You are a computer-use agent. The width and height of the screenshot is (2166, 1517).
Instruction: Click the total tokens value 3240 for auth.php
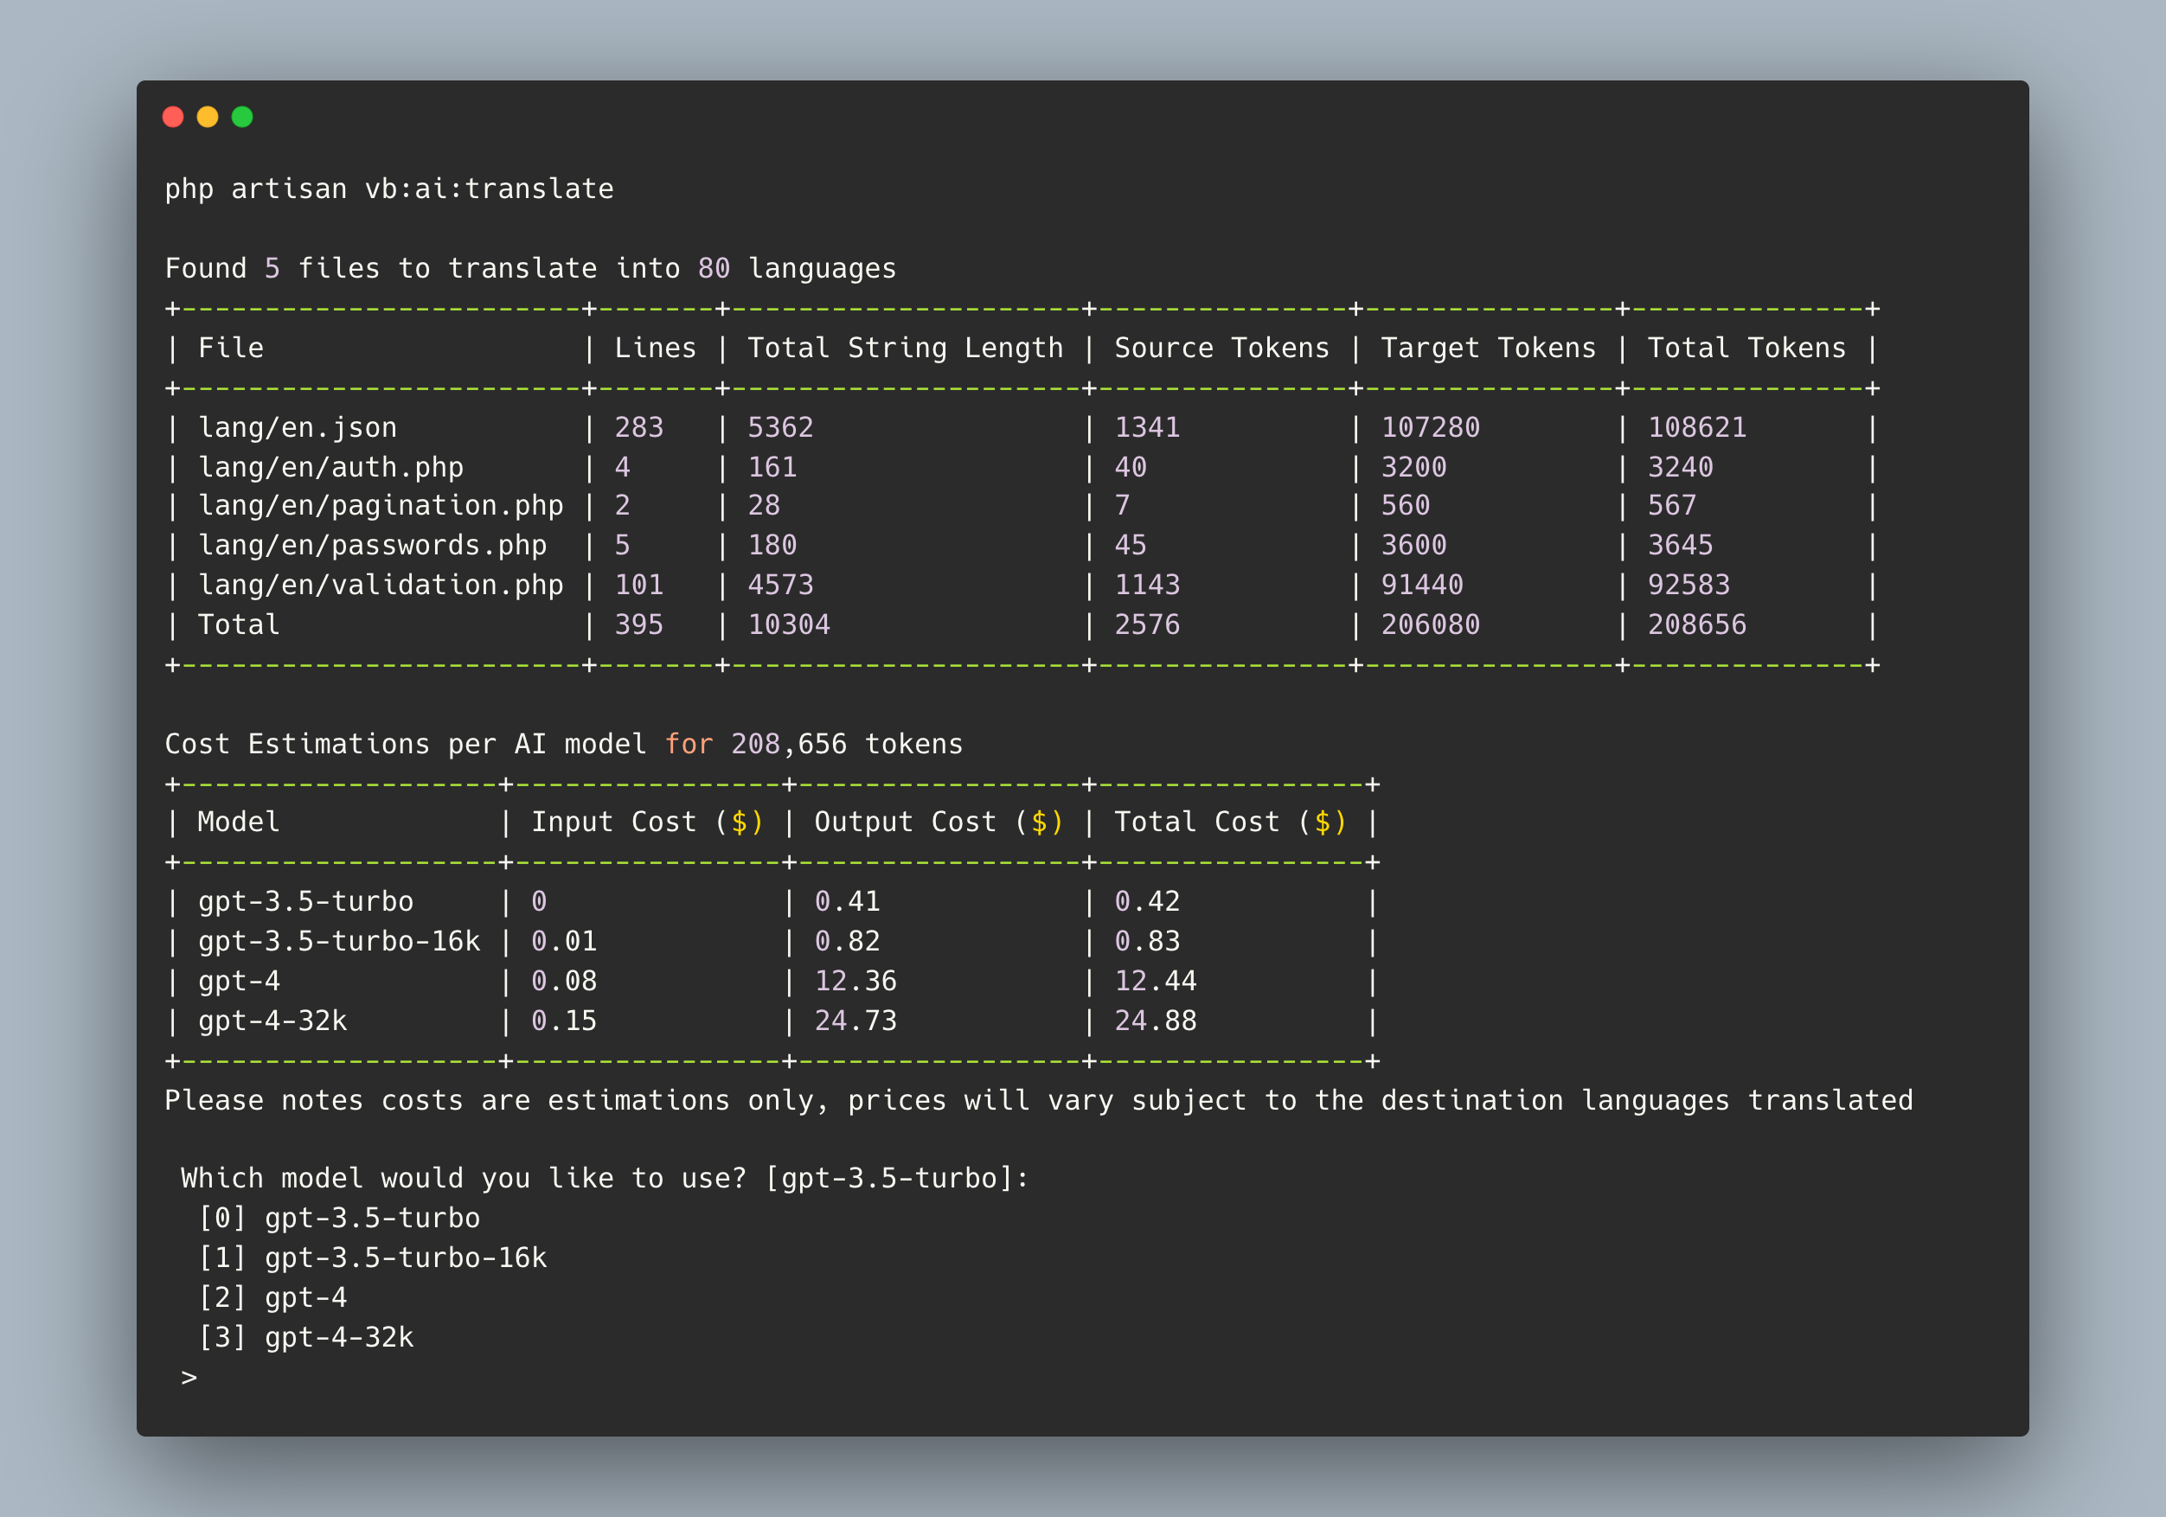pos(1680,468)
